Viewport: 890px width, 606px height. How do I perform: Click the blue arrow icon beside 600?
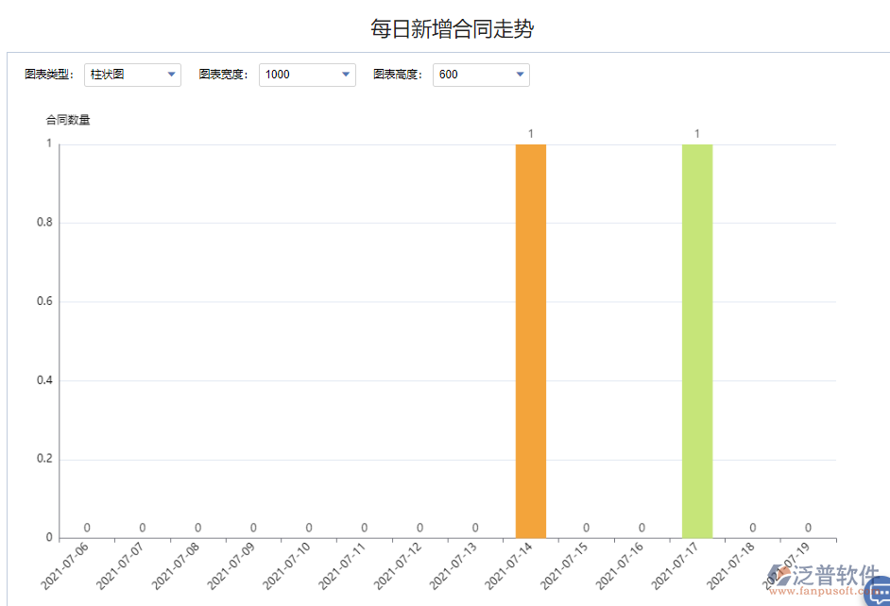(x=520, y=75)
